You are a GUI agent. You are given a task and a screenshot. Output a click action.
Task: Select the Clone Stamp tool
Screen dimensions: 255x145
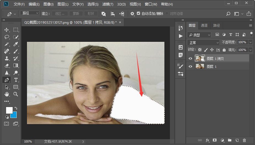[x=7, y=58]
